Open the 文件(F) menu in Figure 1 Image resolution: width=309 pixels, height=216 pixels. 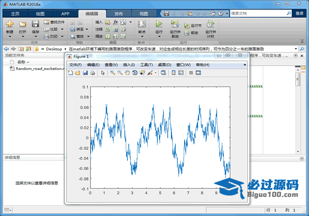75,65
